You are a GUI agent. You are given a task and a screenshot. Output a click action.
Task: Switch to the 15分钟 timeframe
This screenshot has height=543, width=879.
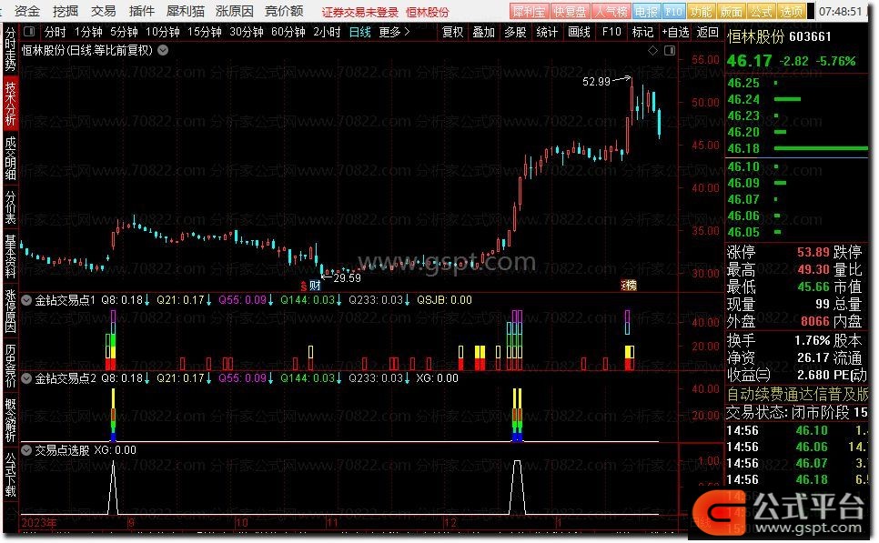205,32
